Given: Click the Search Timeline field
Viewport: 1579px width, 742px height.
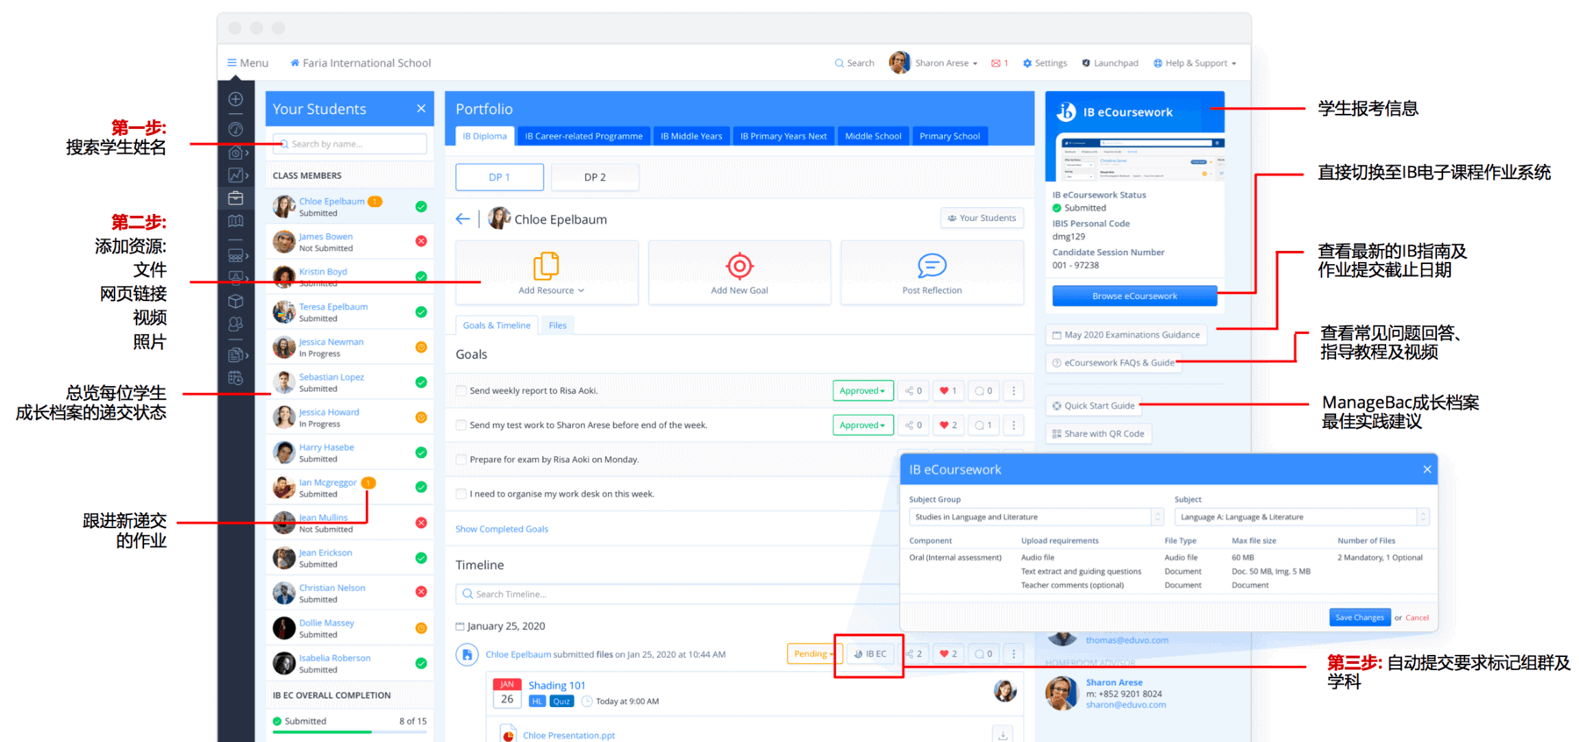Looking at the screenshot, I should coord(675,594).
